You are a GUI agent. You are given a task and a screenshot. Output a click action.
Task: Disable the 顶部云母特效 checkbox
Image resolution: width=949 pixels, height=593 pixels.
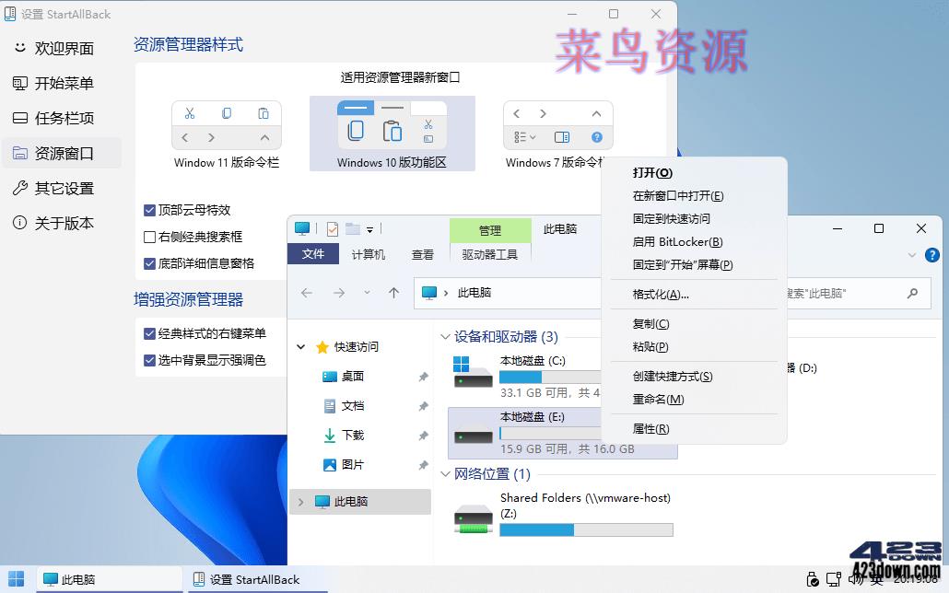(x=149, y=209)
